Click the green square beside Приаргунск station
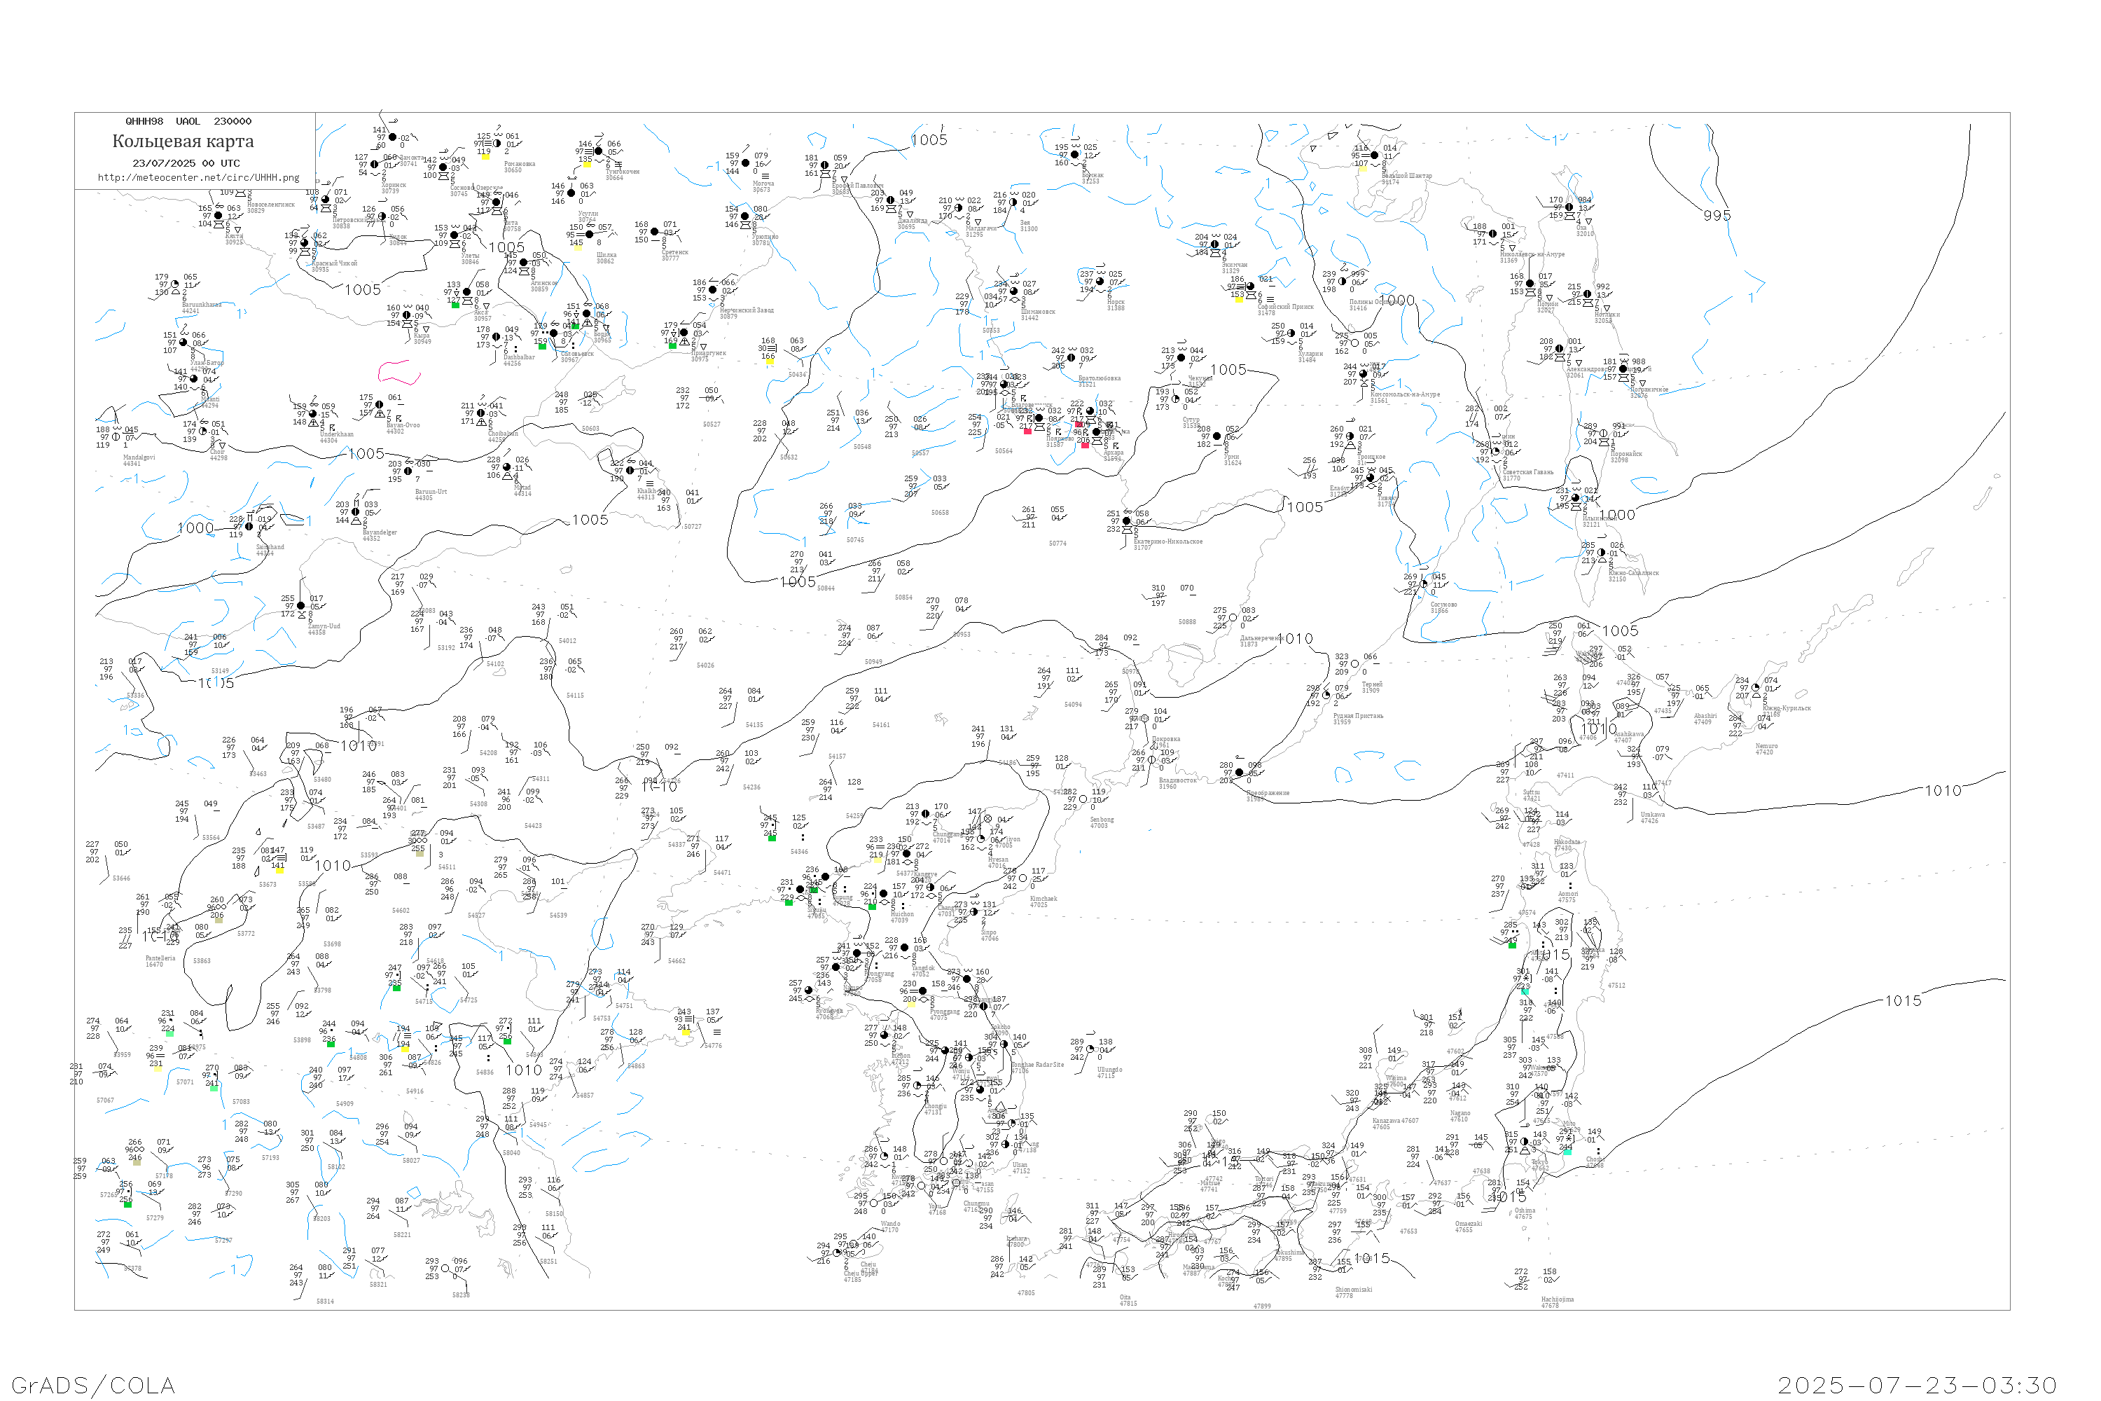The image size is (2101, 1401). [672, 346]
